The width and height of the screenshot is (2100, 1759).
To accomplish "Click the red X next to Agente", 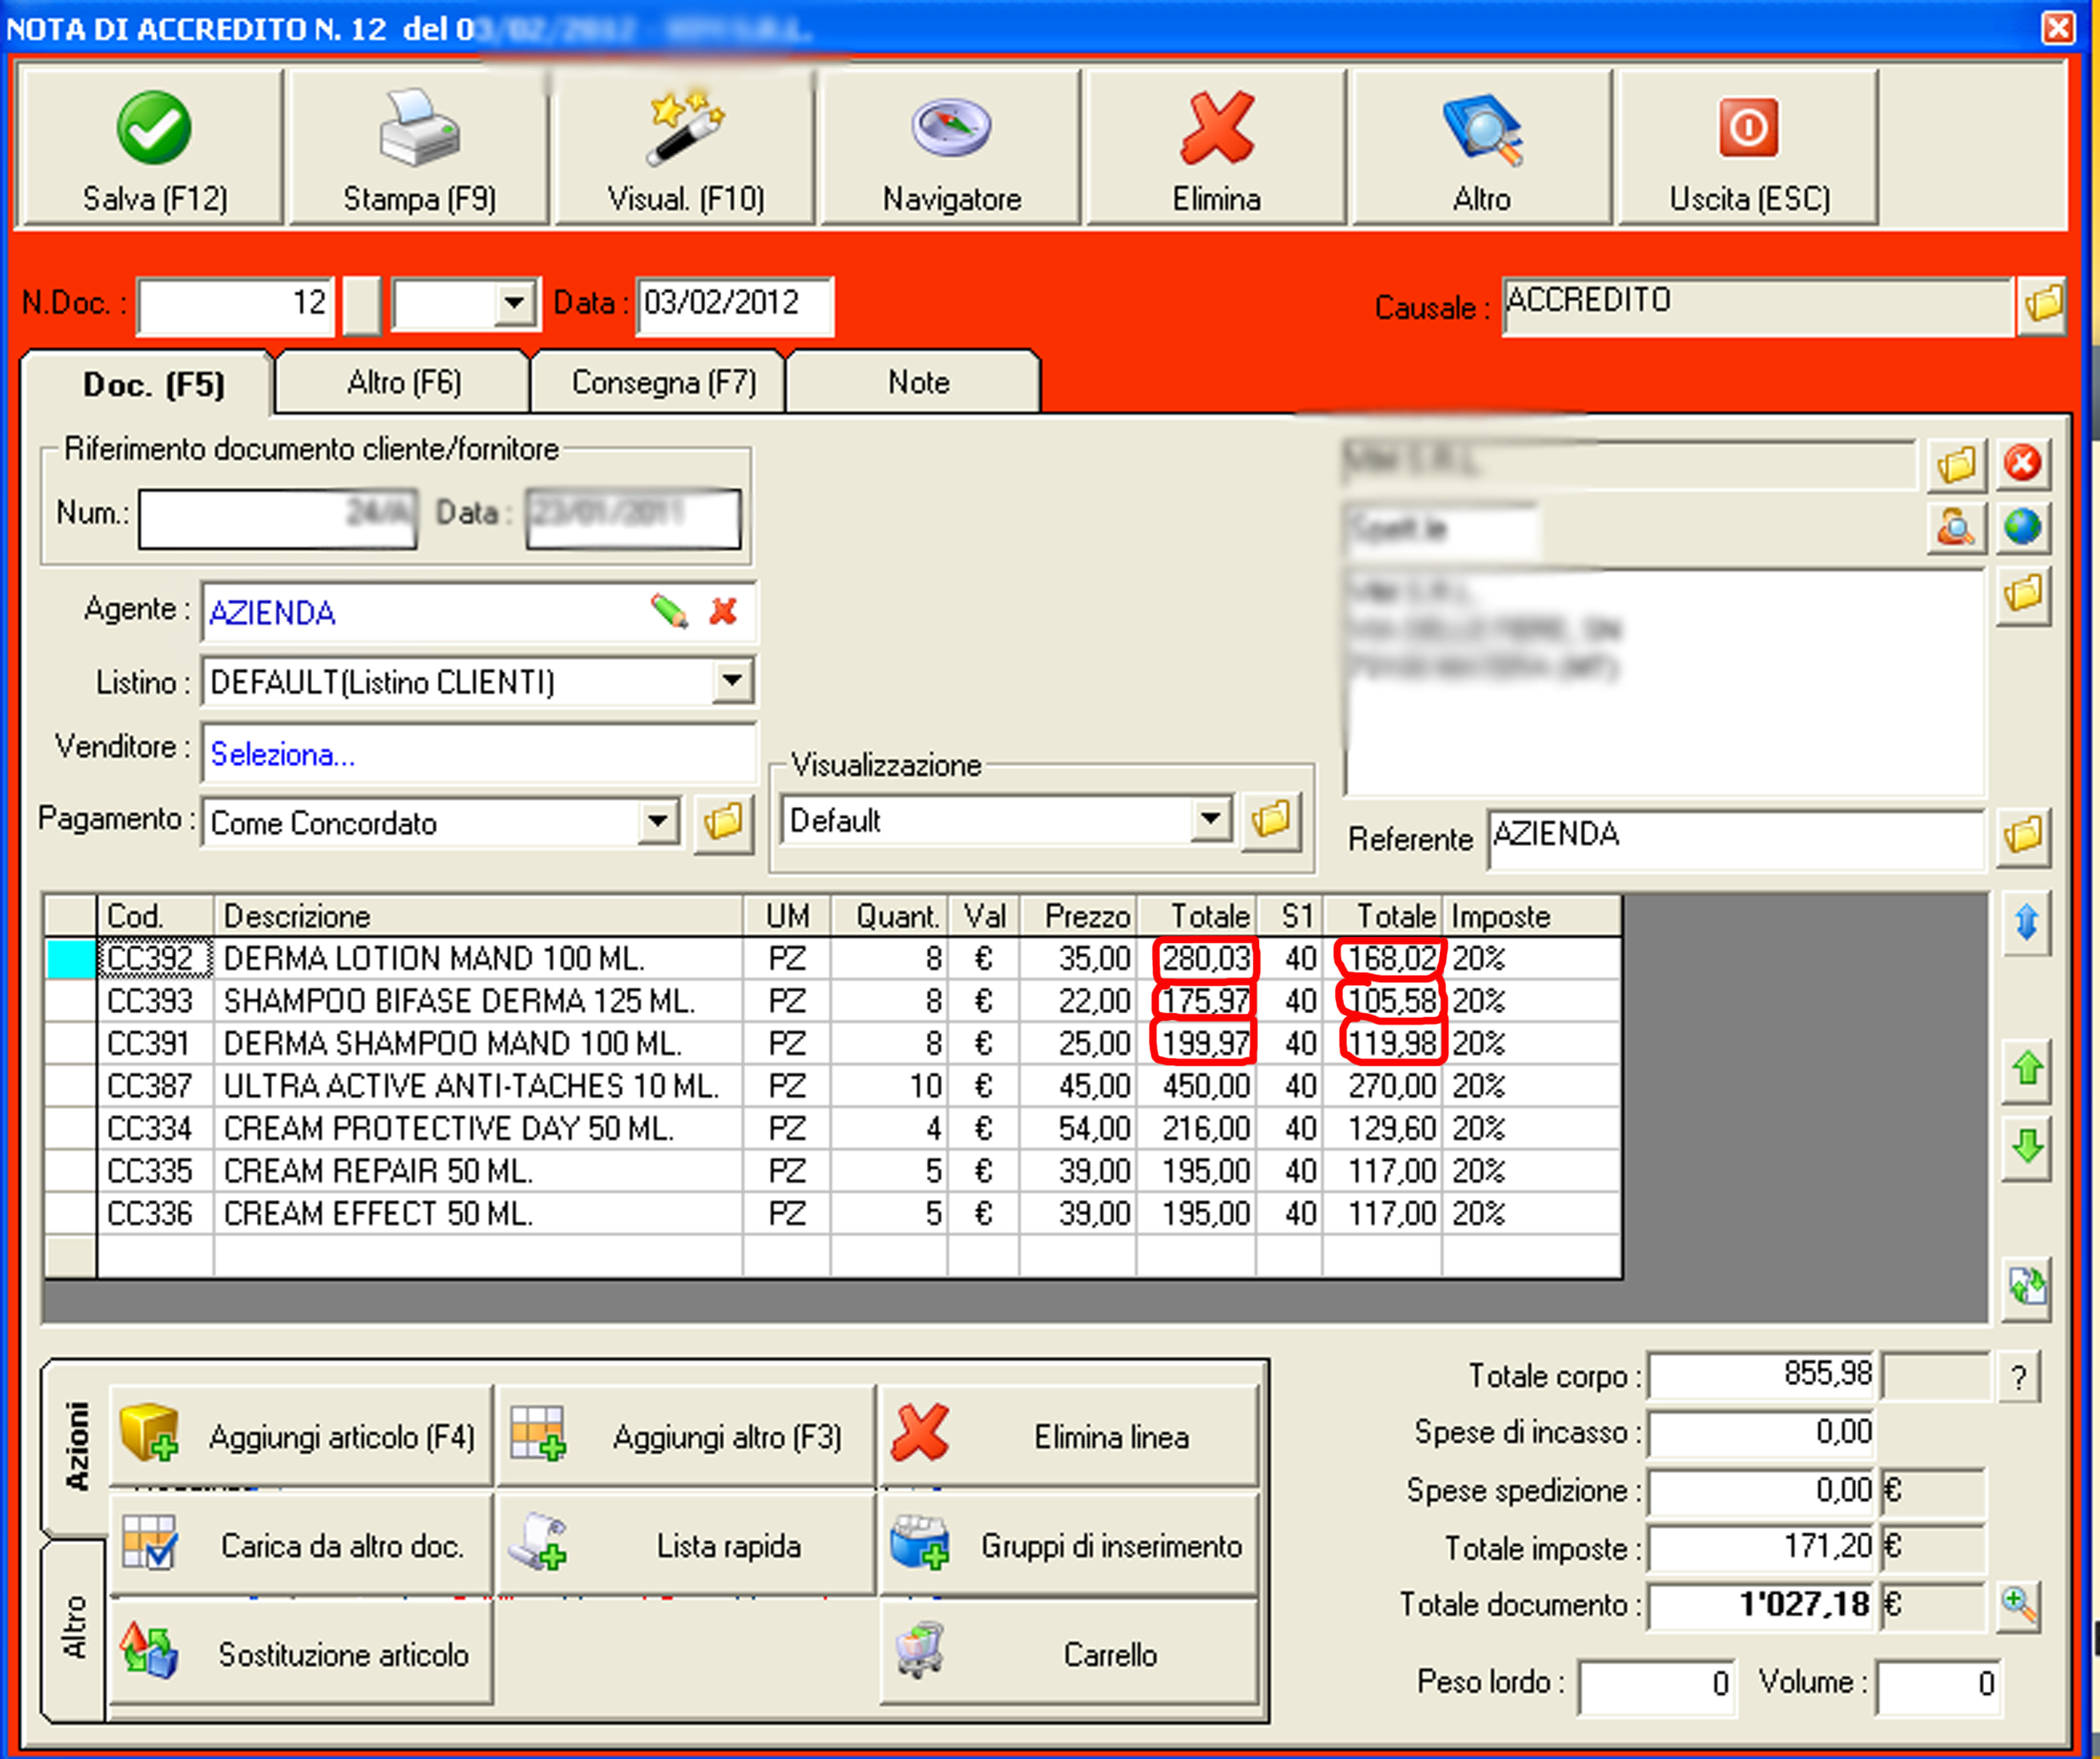I will pyautogui.click(x=723, y=611).
